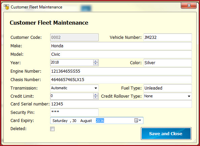Click the Chasis Number field

click(x=121, y=80)
